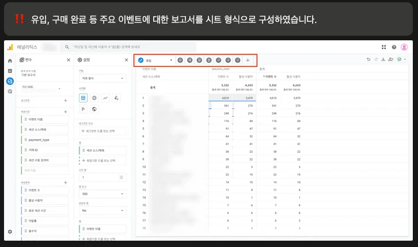Go to Home in the left sidebar
The height and width of the screenshot is (247, 418).
click(x=10, y=61)
